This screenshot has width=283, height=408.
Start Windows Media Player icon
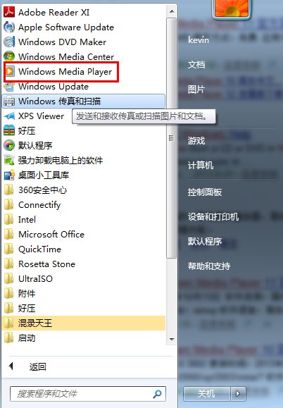coord(10,71)
